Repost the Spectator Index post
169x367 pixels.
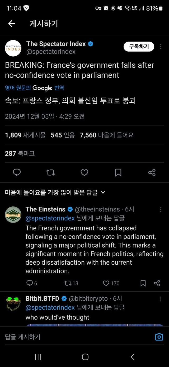pos(50,173)
